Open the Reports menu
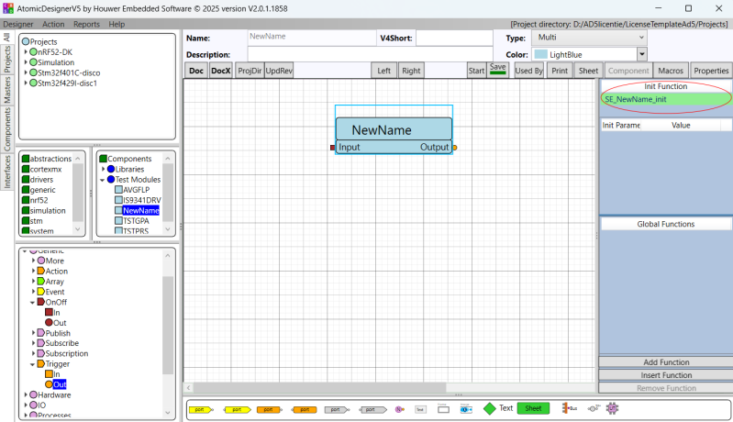 tap(86, 24)
